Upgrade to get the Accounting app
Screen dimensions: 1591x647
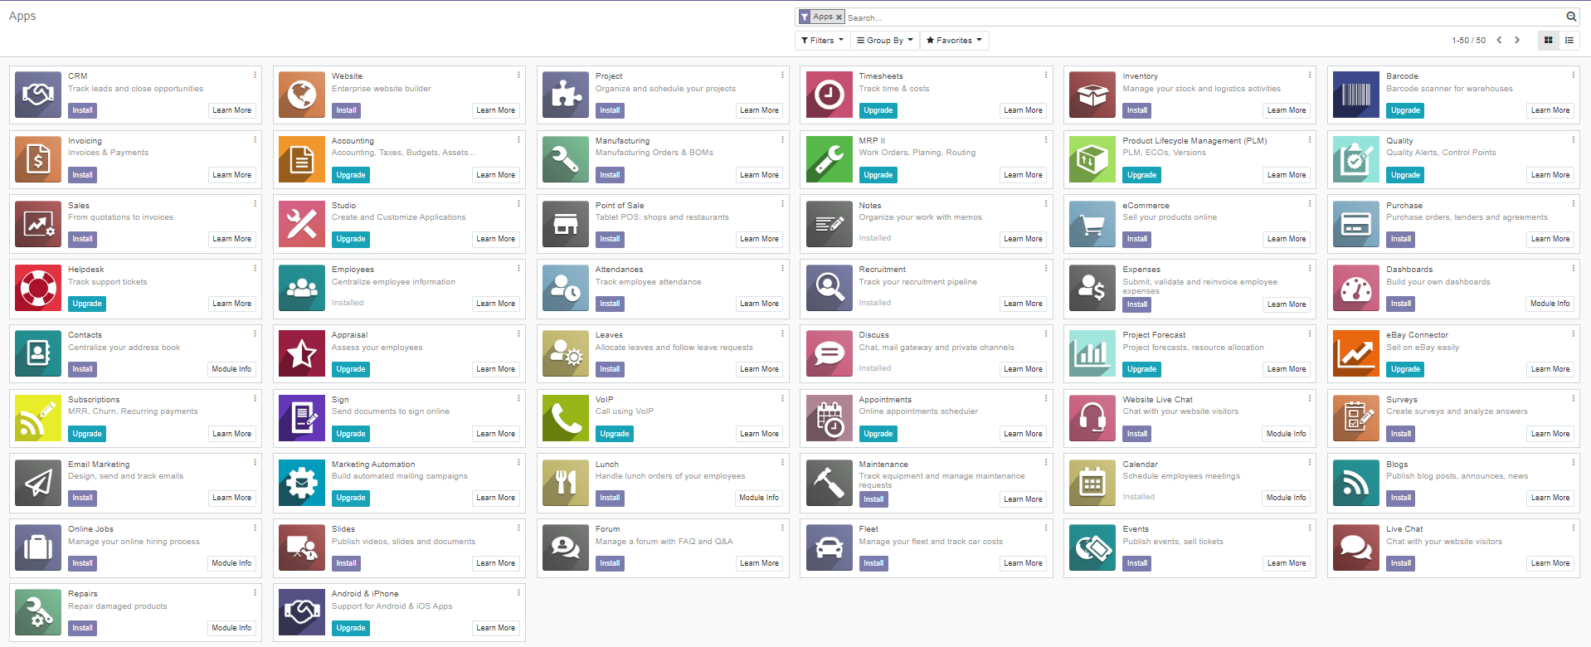pyautogui.click(x=351, y=175)
